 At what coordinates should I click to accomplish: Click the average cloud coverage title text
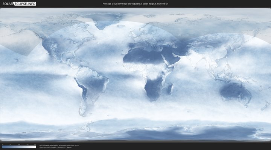coord(135,4)
